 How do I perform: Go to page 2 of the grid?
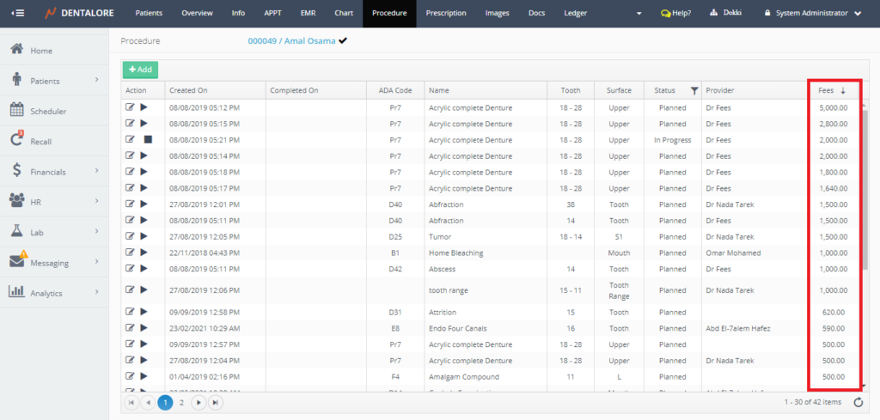click(182, 402)
